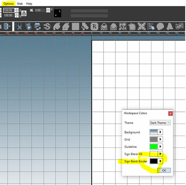186x185 pixels.
Task: Click the Theme label text
Action: tap(129, 123)
